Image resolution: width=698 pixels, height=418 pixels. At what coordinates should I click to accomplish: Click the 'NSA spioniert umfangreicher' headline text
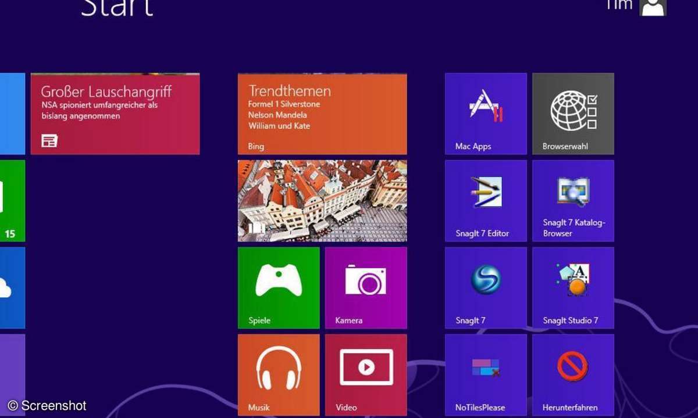coord(99,111)
